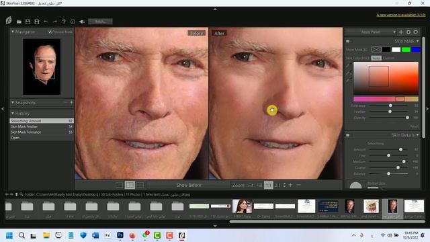Click the hue range color strip
Viewport: 430px width, 242px height.
coord(386,99)
